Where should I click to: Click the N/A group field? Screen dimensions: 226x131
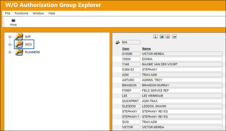[131, 42]
